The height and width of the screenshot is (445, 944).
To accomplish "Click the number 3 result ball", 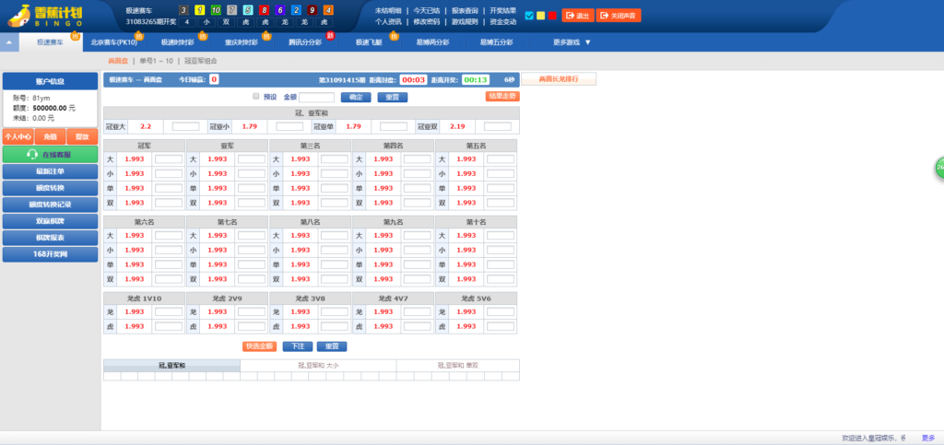I will [x=183, y=10].
